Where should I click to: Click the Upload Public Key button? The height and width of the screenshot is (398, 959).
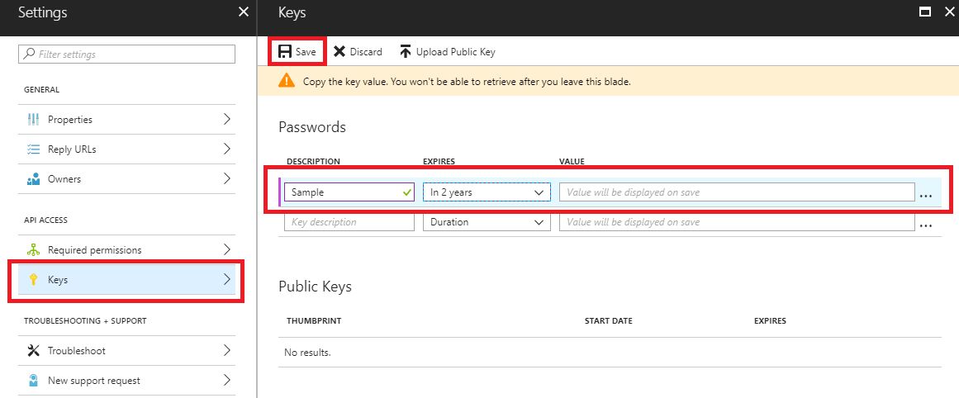click(448, 52)
